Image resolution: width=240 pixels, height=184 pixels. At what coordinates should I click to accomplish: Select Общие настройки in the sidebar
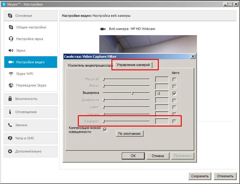point(31,27)
